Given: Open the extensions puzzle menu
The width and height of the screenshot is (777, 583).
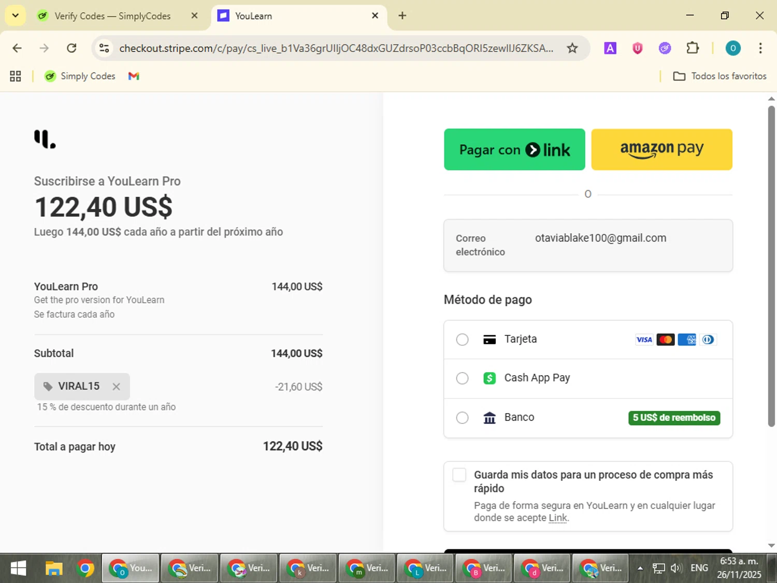Looking at the screenshot, I should point(693,48).
